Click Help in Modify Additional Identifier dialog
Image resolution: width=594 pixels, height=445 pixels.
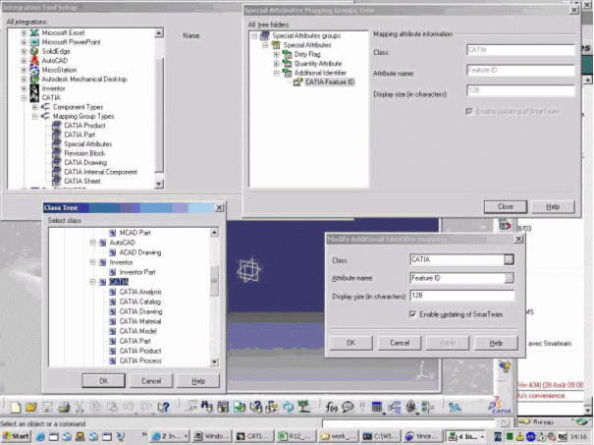(x=496, y=343)
